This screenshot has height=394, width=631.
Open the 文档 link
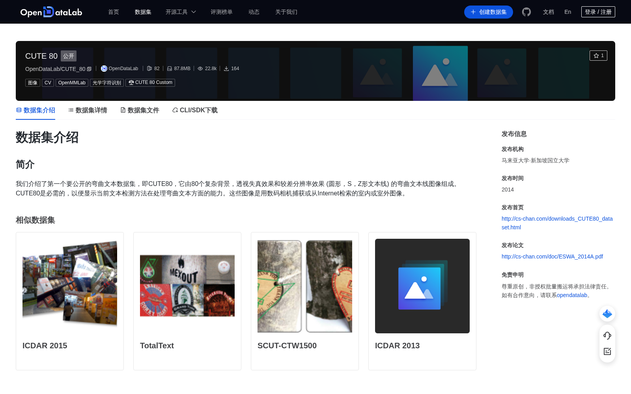(549, 12)
